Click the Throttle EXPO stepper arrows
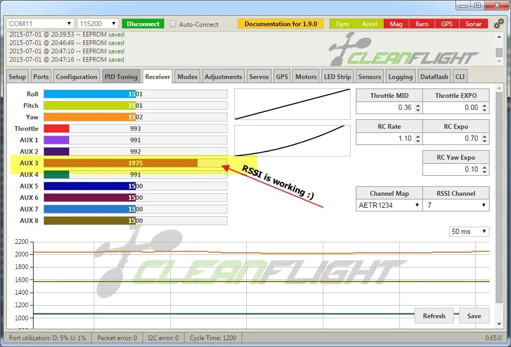 click(x=485, y=107)
